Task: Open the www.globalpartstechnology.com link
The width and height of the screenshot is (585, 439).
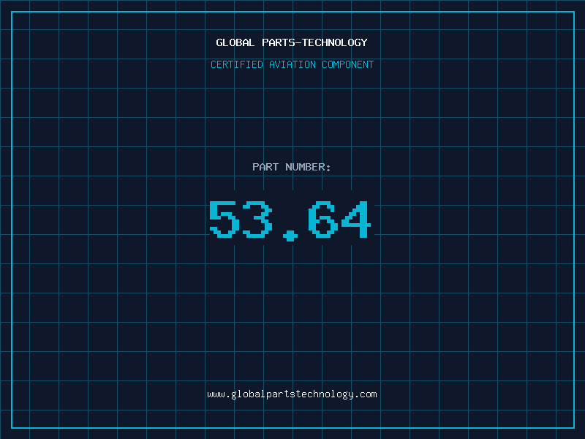Action: click(x=292, y=394)
